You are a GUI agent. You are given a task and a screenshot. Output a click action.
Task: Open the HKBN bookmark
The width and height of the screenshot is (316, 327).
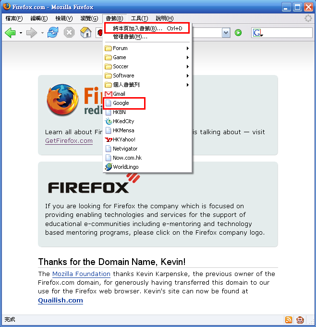tap(147, 112)
